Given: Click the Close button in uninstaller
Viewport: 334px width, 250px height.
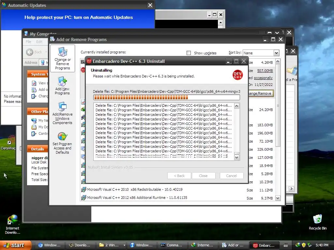Looking at the screenshot, I should [x=203, y=176].
